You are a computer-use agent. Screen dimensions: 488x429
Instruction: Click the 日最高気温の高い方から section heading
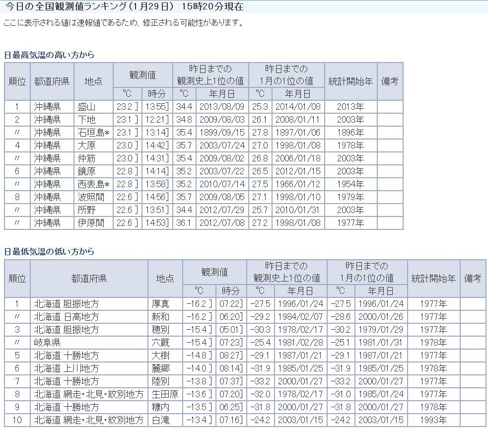click(x=49, y=55)
